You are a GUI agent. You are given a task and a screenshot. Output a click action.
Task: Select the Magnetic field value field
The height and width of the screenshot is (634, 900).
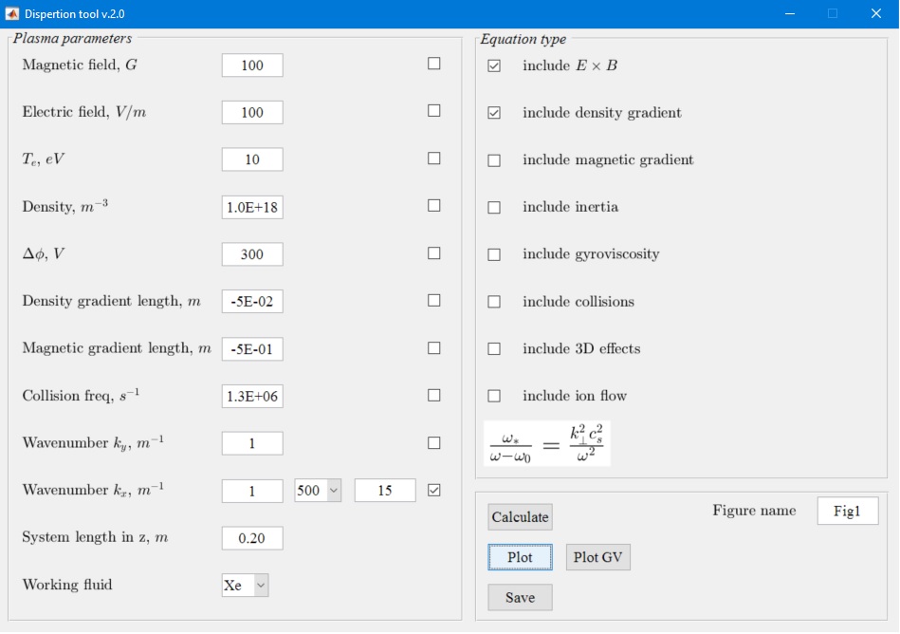point(252,65)
